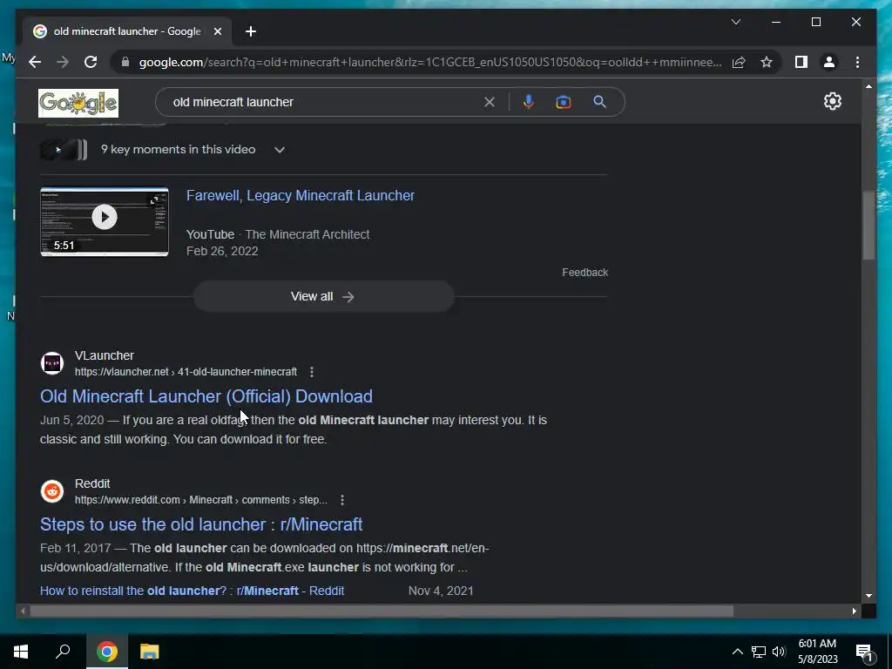Open File Explorer from the taskbar

(x=150, y=652)
